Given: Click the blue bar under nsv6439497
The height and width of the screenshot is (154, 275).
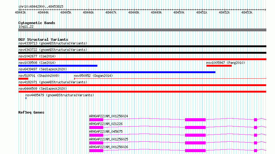Looking at the screenshot, I should coord(117,72).
